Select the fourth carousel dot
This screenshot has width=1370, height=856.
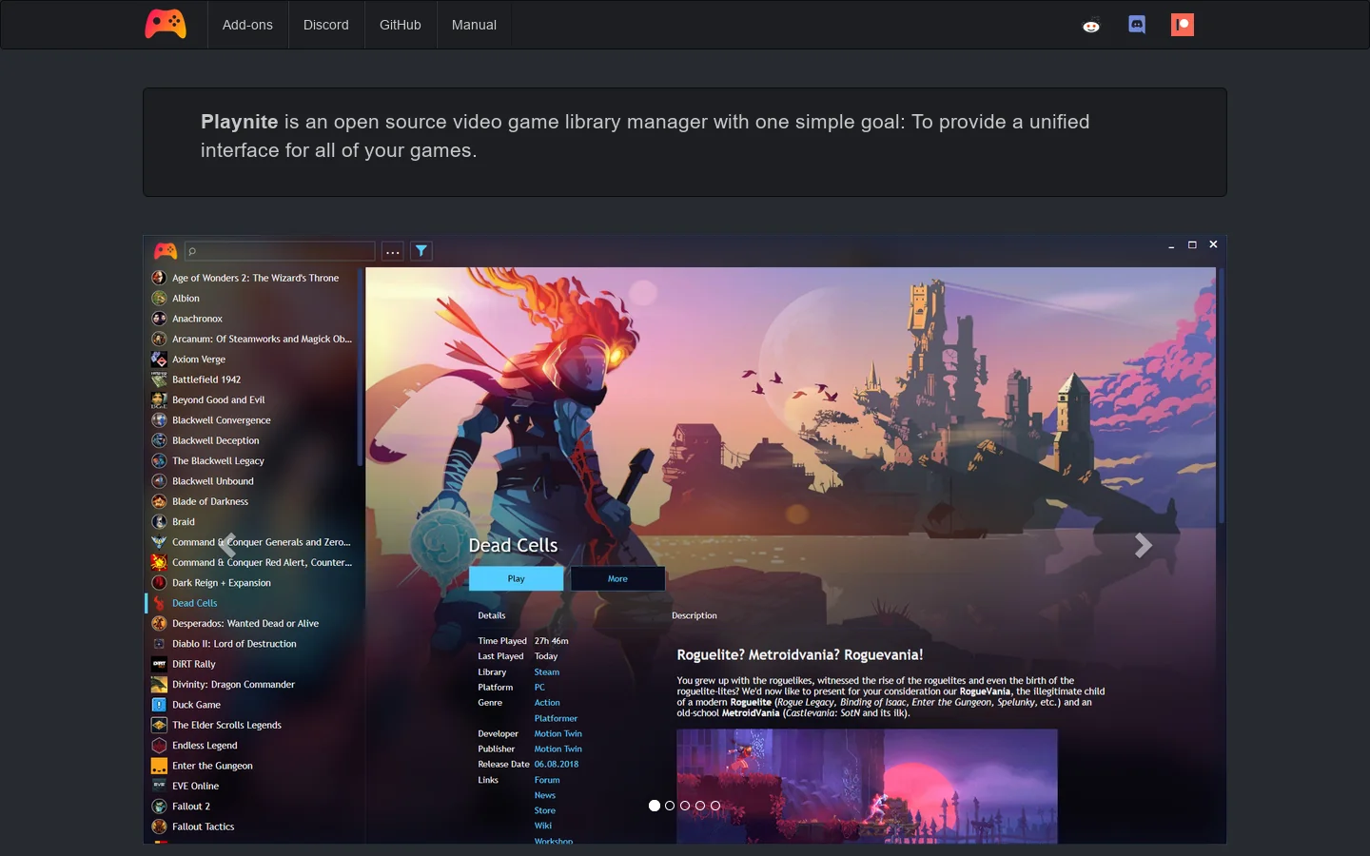pyautogui.click(x=700, y=806)
